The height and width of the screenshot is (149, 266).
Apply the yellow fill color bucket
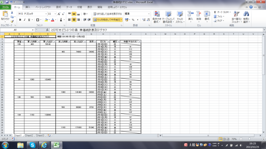[x=46, y=20]
